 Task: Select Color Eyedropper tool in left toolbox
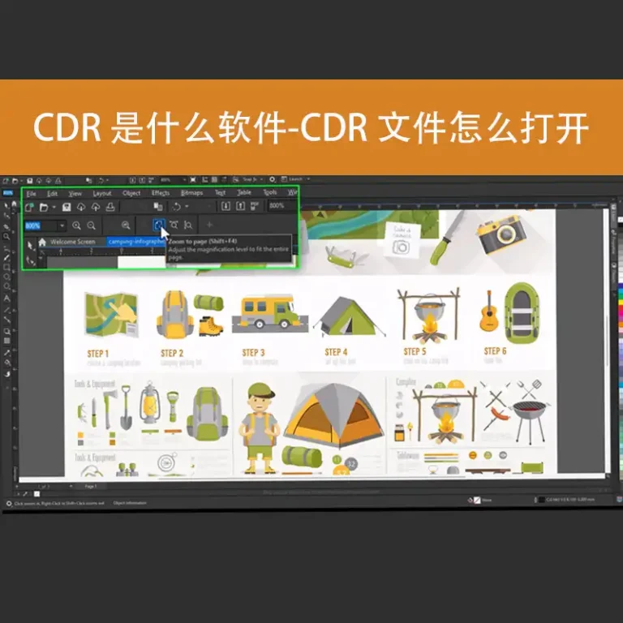[x=6, y=353]
